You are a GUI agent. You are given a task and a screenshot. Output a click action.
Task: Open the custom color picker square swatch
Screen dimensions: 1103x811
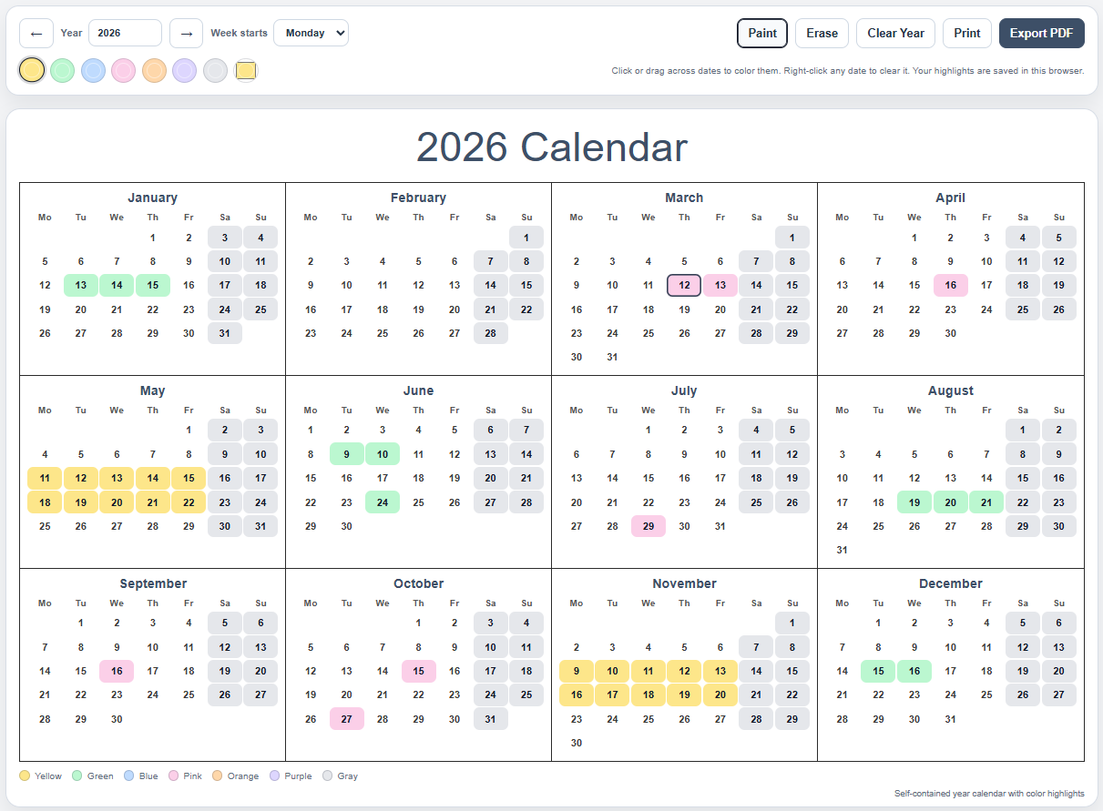[x=244, y=69]
